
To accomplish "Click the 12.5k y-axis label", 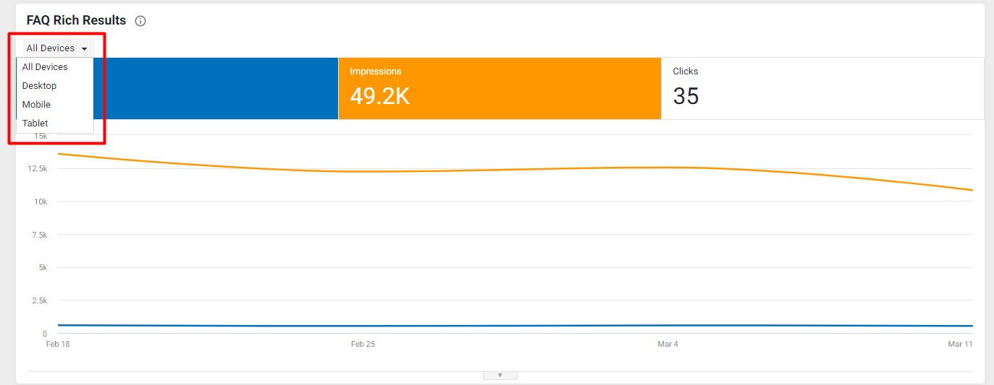I will (x=38, y=168).
